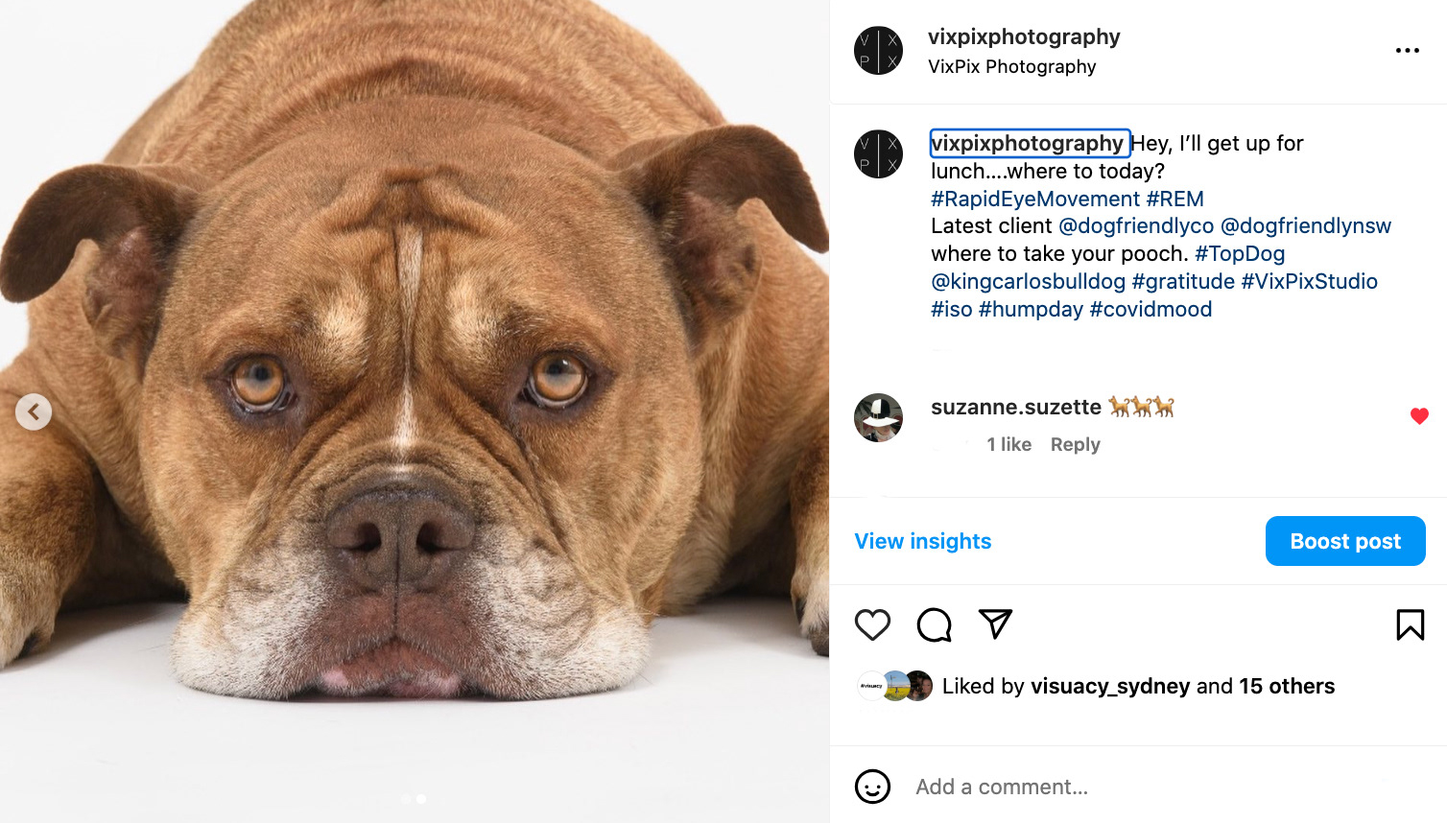Share the post with the paper plane icon
This screenshot has width=1447, height=823.
[995, 624]
